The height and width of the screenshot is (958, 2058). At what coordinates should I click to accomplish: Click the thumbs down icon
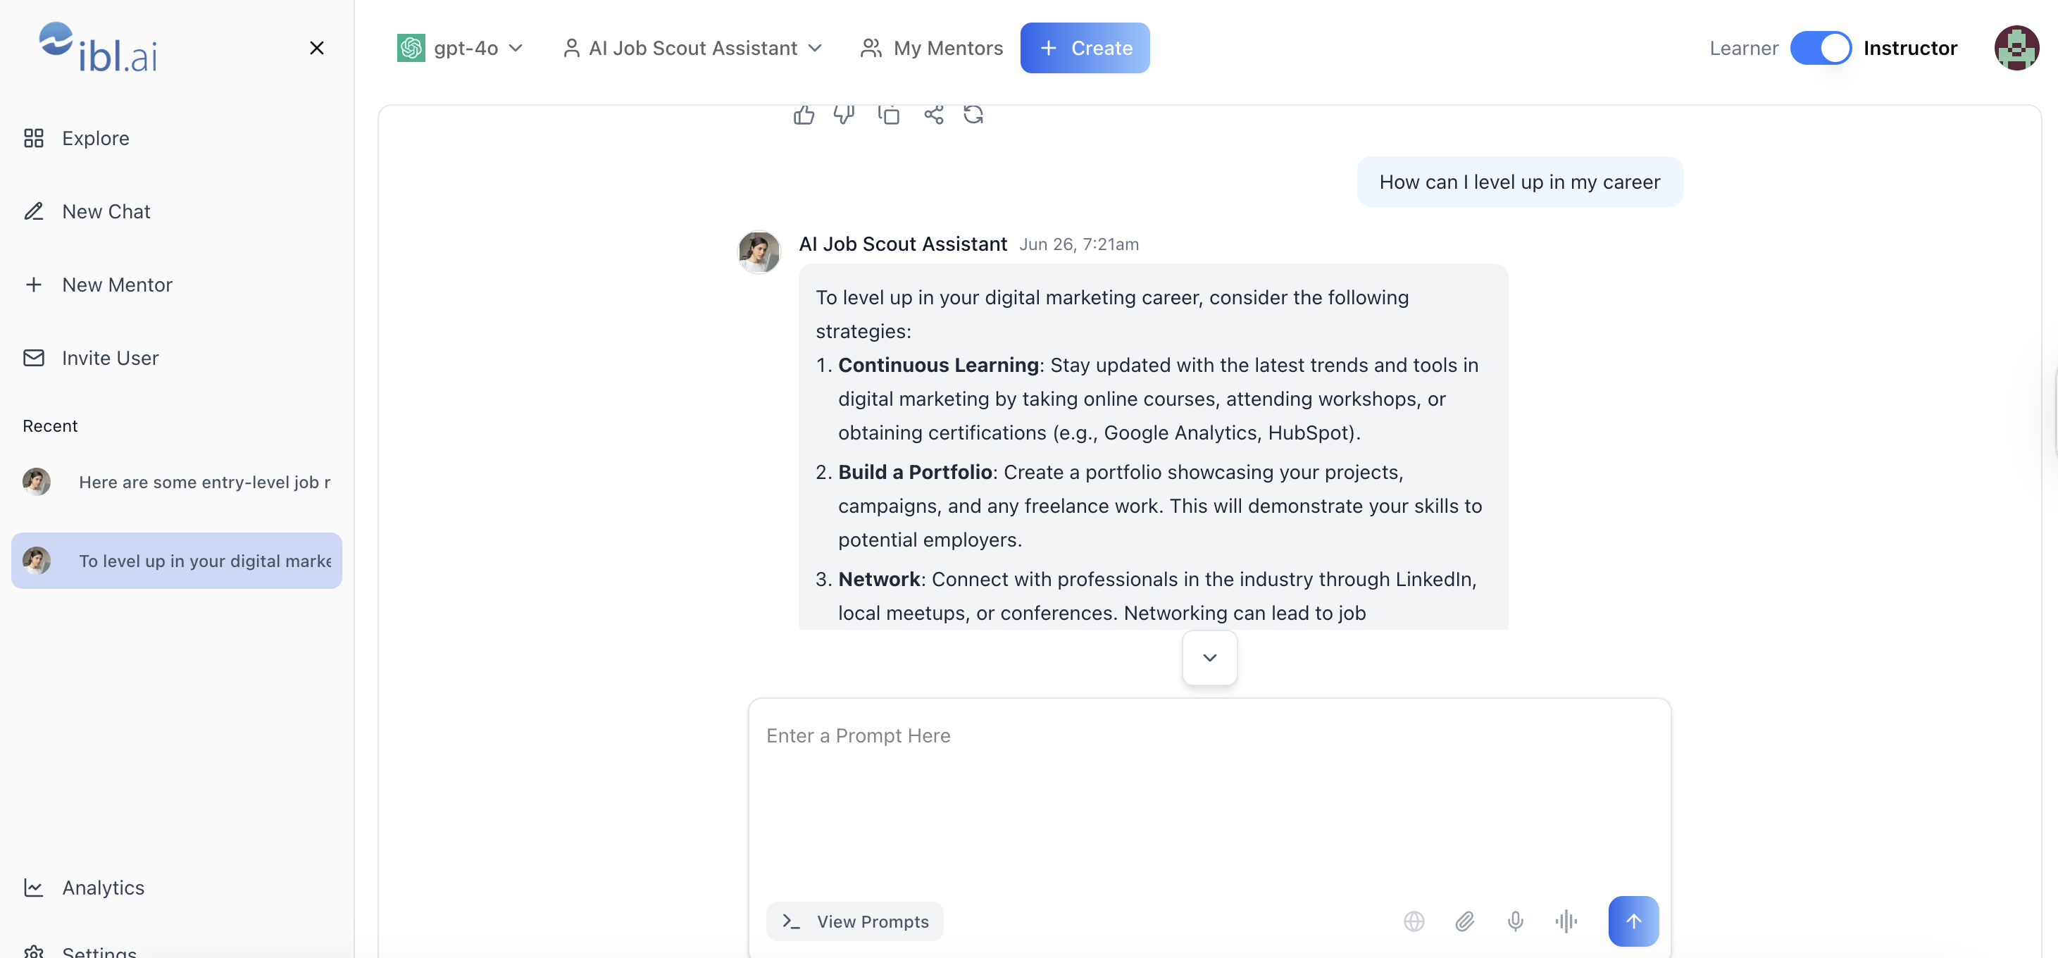pos(844,114)
